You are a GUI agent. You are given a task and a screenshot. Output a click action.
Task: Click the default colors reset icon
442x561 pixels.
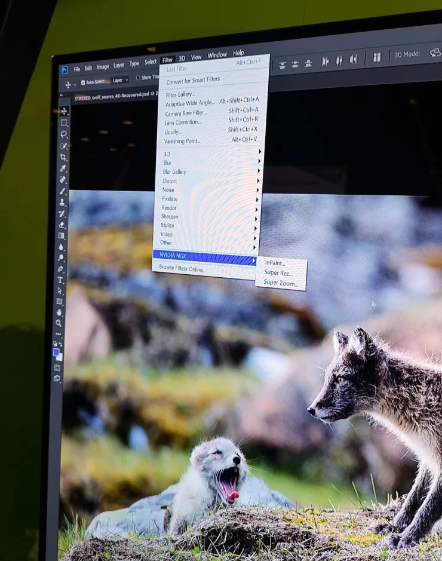(x=55, y=344)
